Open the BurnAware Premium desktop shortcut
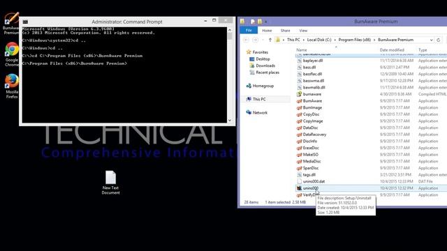The image size is (447, 251). (11, 23)
